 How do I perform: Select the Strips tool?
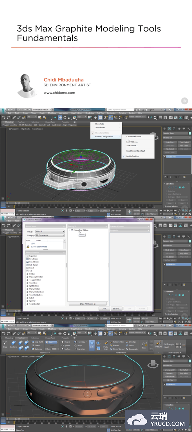[78, 345]
